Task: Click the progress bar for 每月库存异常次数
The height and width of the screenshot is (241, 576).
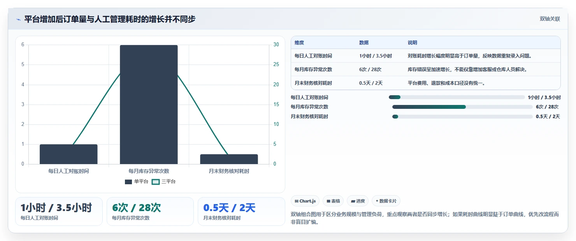Action: [x=462, y=107]
